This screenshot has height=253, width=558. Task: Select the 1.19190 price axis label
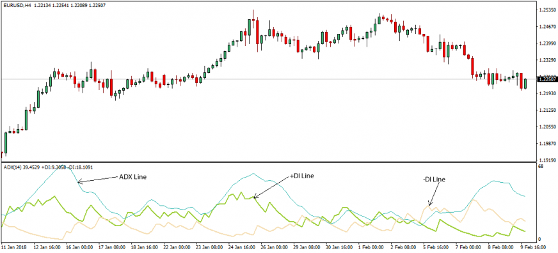pos(548,160)
